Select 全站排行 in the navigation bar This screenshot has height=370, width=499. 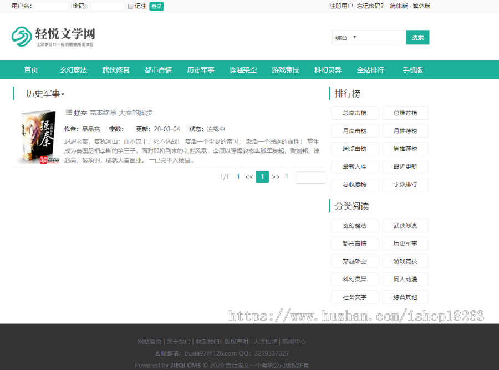click(x=370, y=70)
